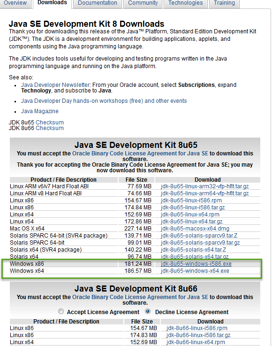The image size is (272, 346).
Task: Download jdk-8u65-solaris-x64.tar.Z
Action: [x=194, y=250]
